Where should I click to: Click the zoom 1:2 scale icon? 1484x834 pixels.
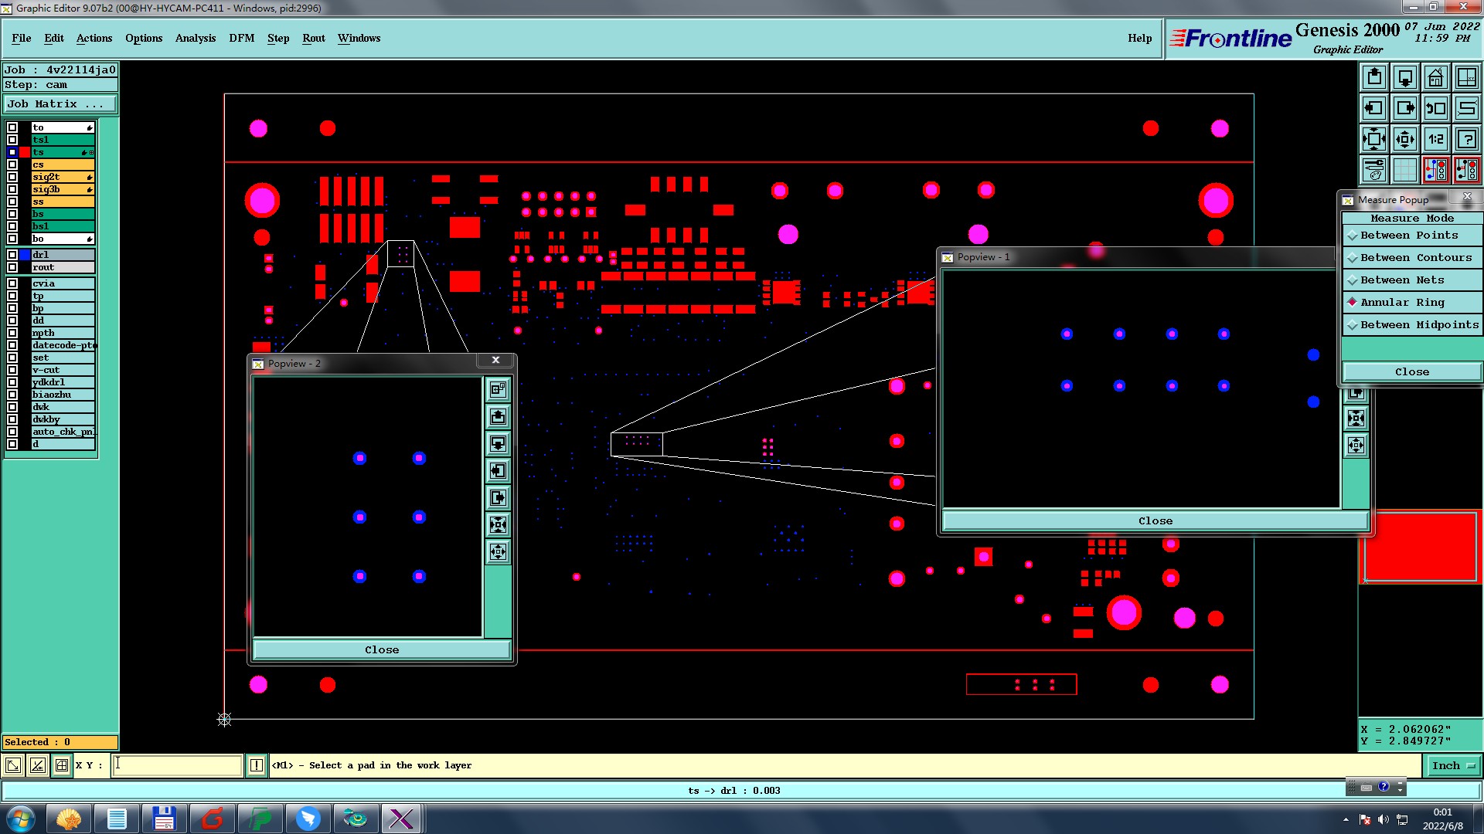1435,139
